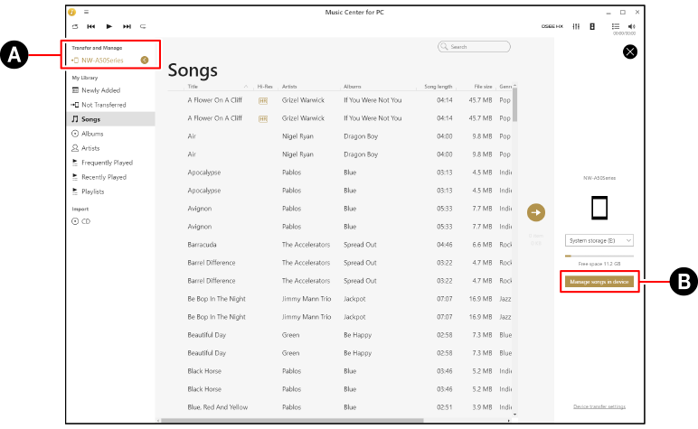Click the volume speaker icon
The width and height of the screenshot is (698, 429).
pos(631,27)
